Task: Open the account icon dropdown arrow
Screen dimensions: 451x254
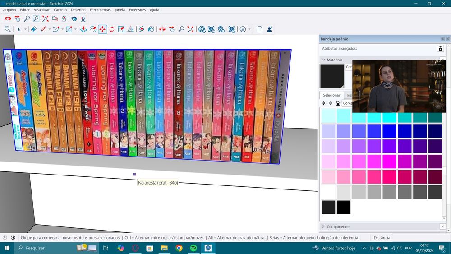Action: pyautogui.click(x=249, y=29)
